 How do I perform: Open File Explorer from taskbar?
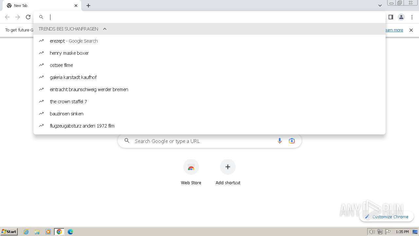[37, 232]
